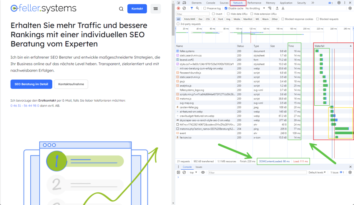Toggle the device toolbar icon
This screenshot has width=354, height=205.
pyautogui.click(x=184, y=3)
